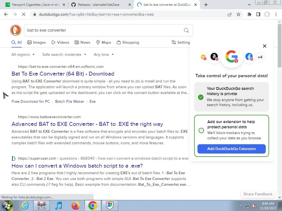Click the lock icon in address bar
This screenshot has width=282, height=211.
pos(35,14)
